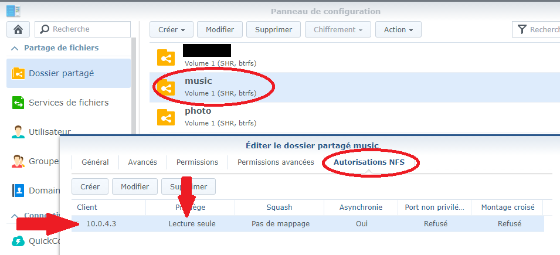The width and height of the screenshot is (560, 255).
Task: Open the Général tab
Action: tap(95, 162)
